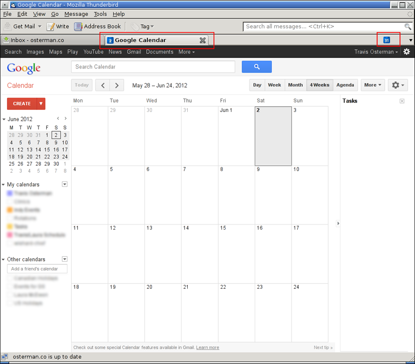Viewport: 415px width, 364px height.
Task: Open the Get Mail dropdown arrow
Action: coord(40,26)
